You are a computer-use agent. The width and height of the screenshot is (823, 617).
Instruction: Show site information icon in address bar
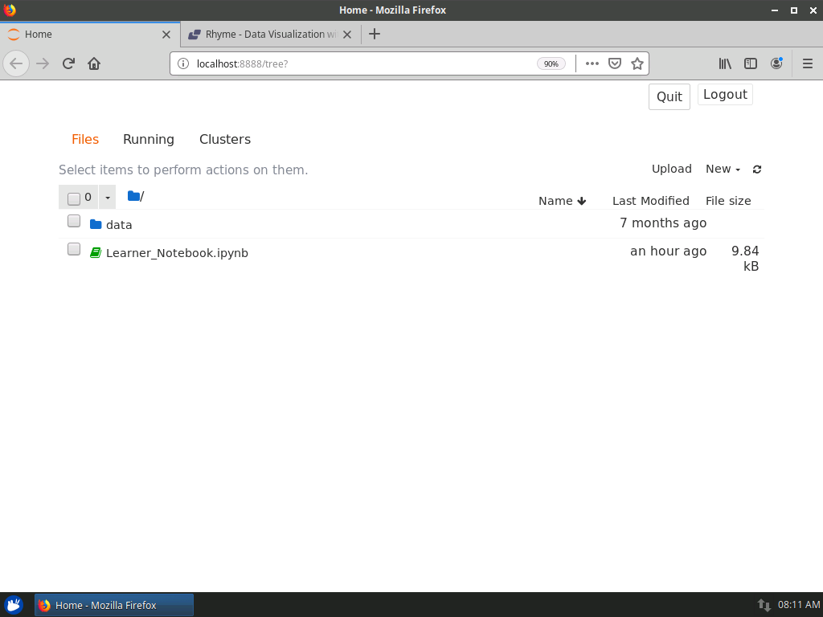[182, 64]
